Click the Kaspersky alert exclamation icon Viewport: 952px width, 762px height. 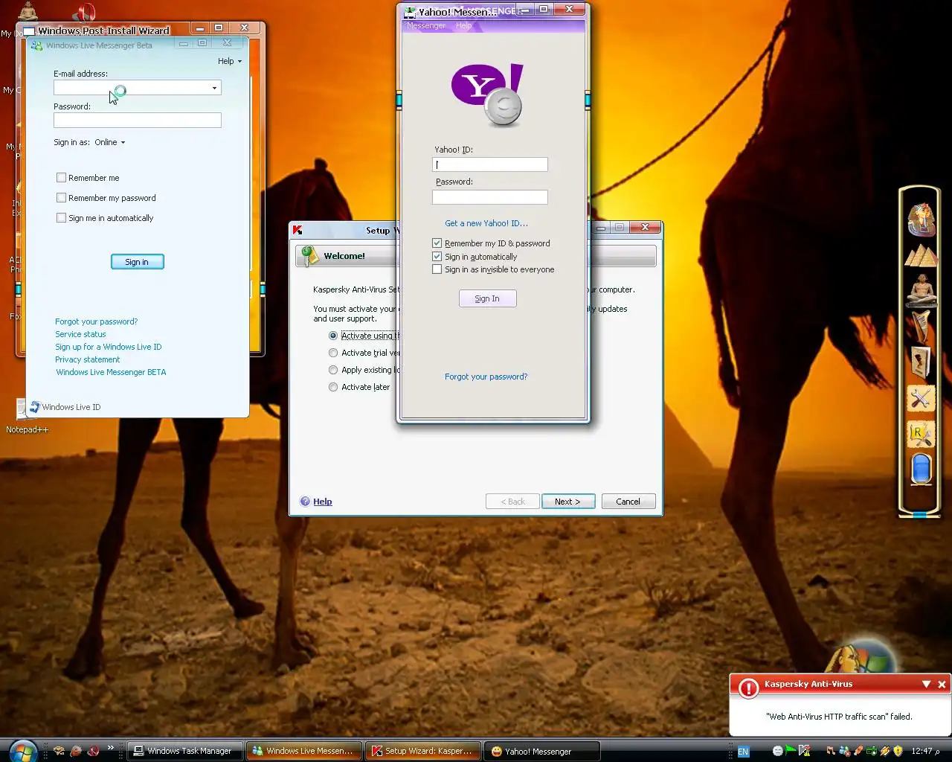coord(748,688)
